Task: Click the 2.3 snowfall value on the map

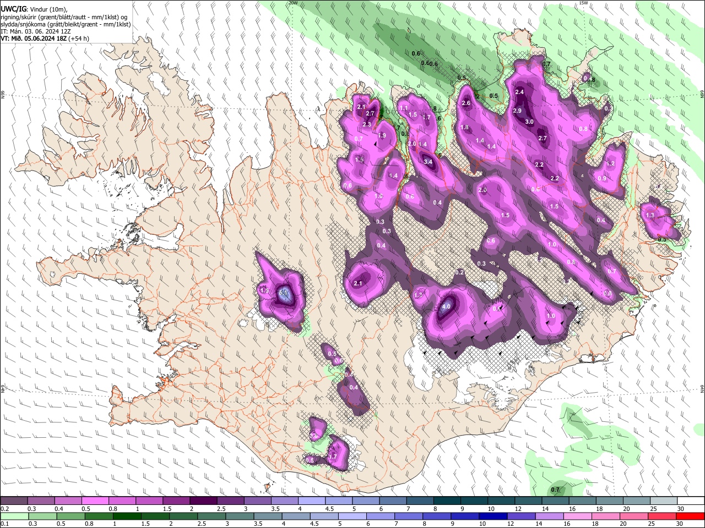Action: (x=367, y=124)
